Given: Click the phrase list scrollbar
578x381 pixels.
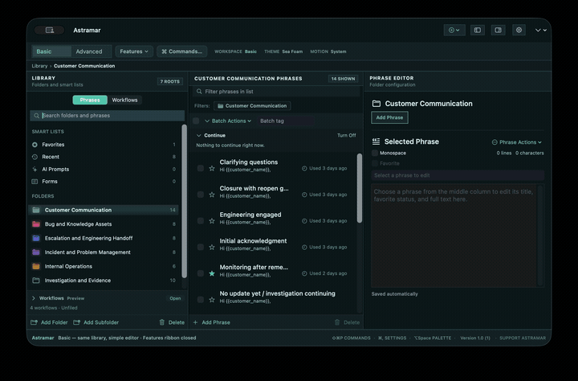Looking at the screenshot, I should [x=360, y=188].
